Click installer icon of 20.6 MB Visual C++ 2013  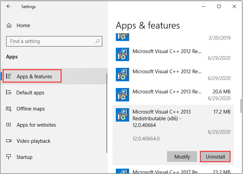(123, 95)
